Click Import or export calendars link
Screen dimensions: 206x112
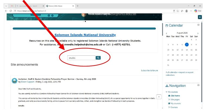179,74
